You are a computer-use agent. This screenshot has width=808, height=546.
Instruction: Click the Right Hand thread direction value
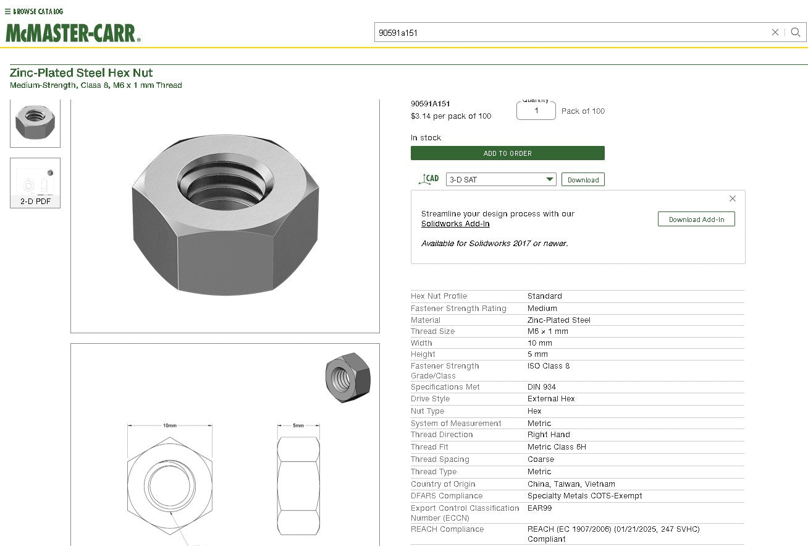(549, 435)
